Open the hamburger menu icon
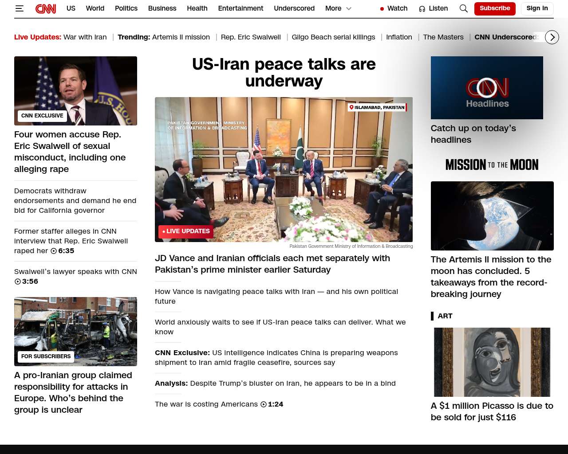Image resolution: width=568 pixels, height=454 pixels. pos(19,8)
